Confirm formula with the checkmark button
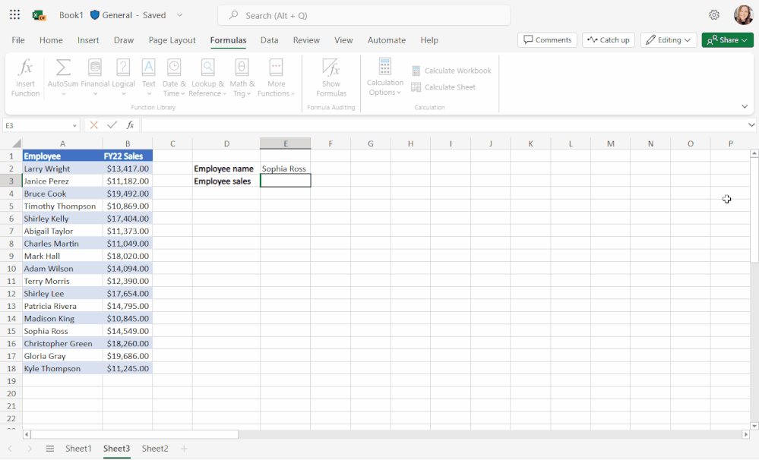 point(112,124)
